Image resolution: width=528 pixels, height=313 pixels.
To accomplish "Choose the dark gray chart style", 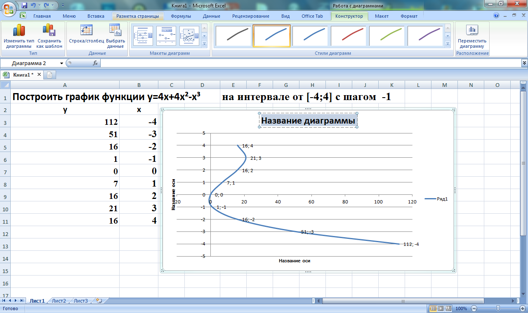I will pos(233,36).
